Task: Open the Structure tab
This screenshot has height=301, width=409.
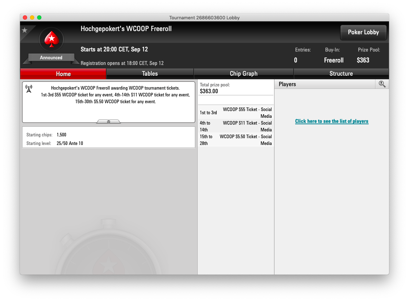Action: [341, 74]
